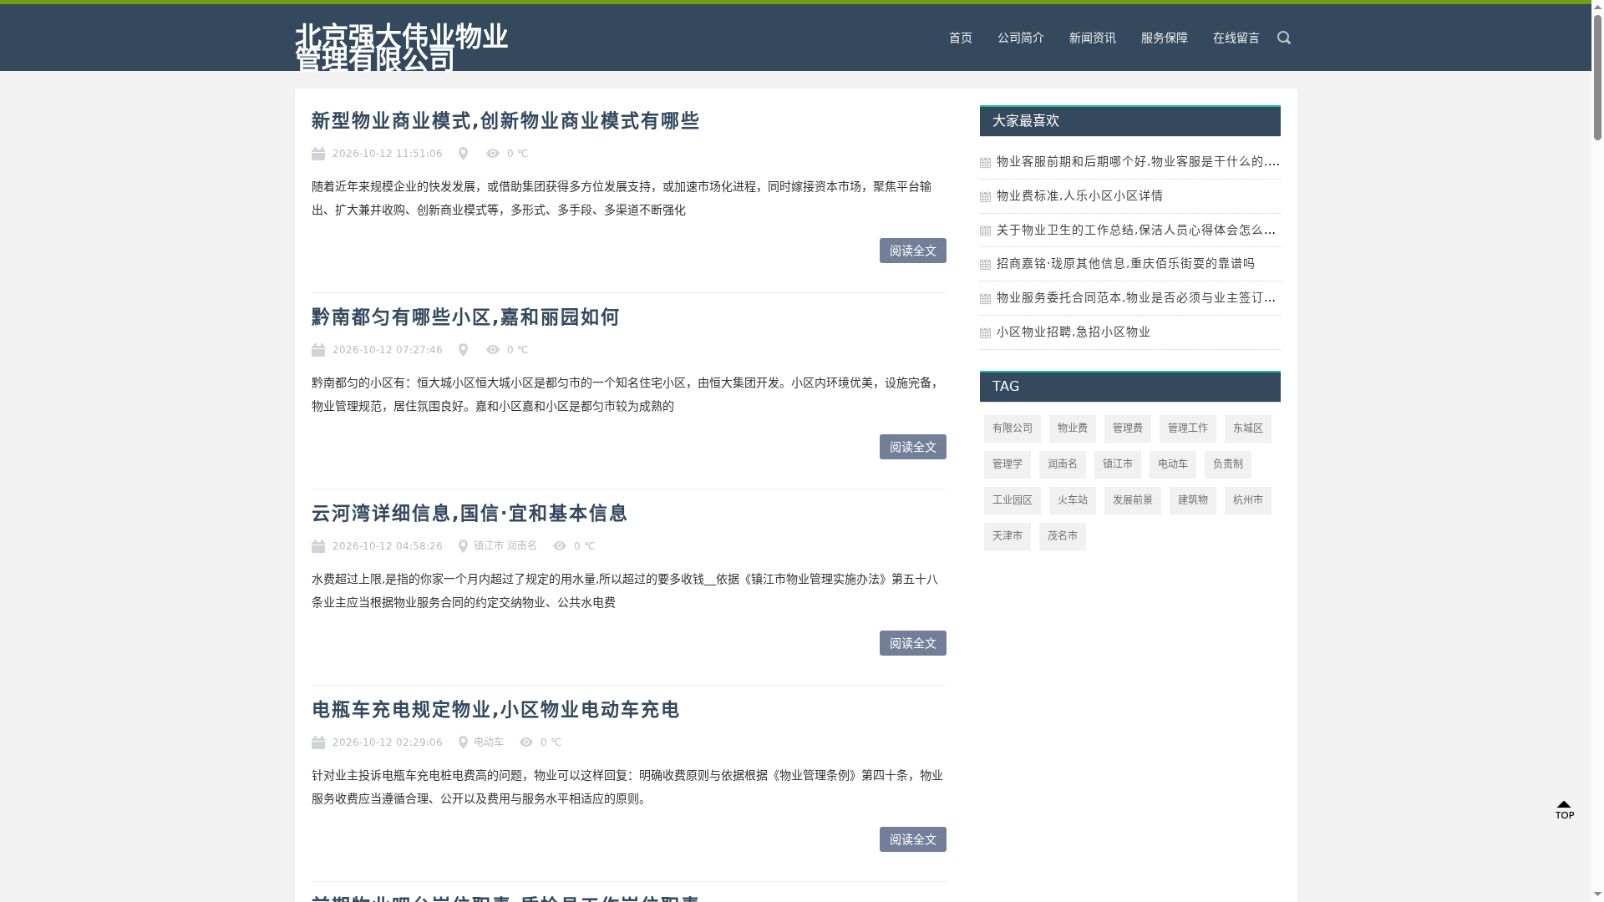Image resolution: width=1604 pixels, height=902 pixels.
Task: Click the TOP back-to-top arrow icon
Action: click(x=1564, y=810)
